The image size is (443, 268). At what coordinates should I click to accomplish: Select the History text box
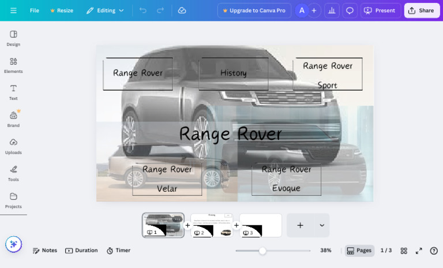234,73
